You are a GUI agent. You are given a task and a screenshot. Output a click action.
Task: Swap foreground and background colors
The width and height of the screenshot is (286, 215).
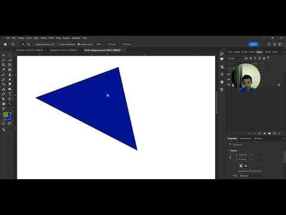click(10, 113)
